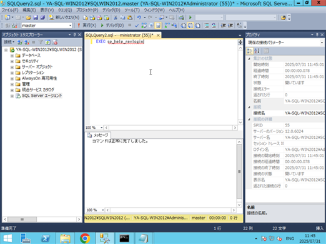Screen dimensions: 326x244
Task: Open the command prompt taskbar icon
Action: (x=124, y=238)
